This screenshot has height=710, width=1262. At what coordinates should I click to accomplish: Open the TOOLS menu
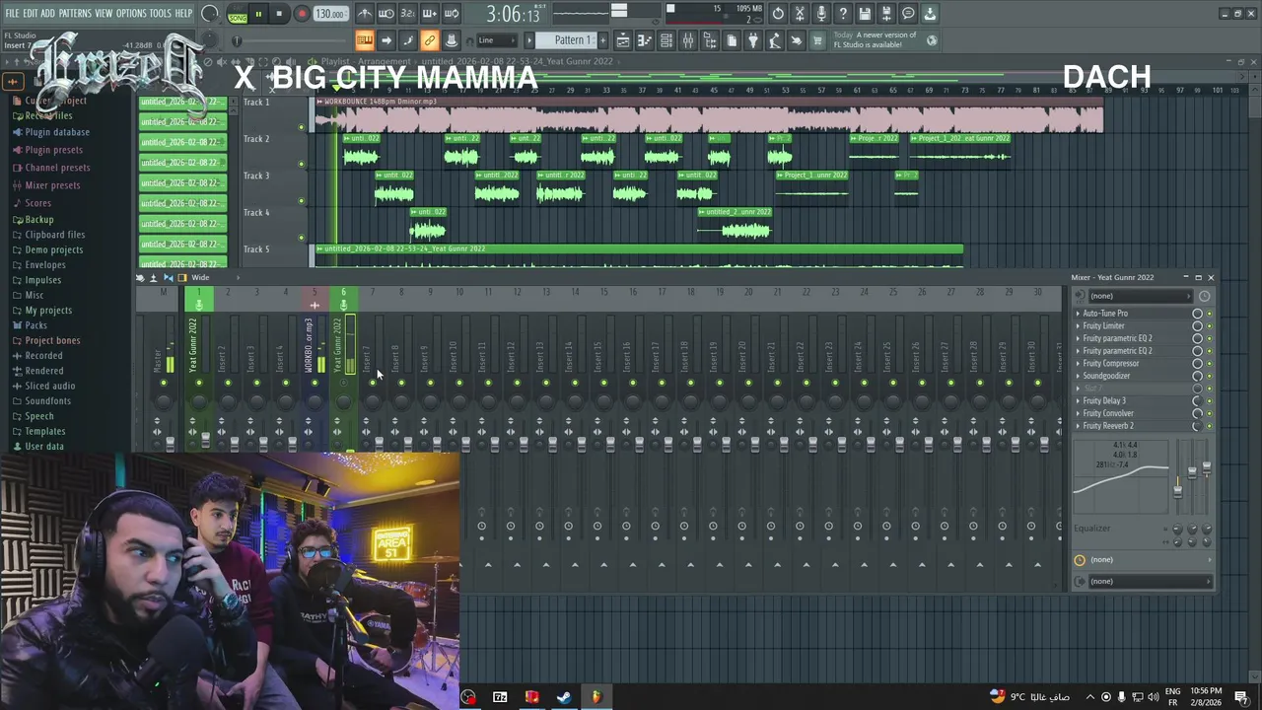(160, 13)
